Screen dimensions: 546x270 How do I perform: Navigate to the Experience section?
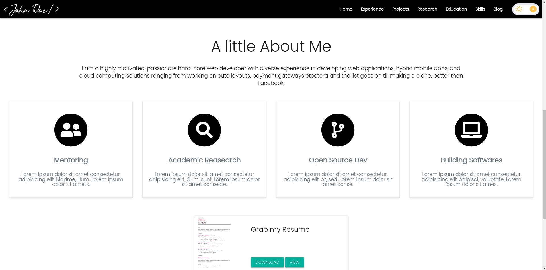click(x=372, y=9)
